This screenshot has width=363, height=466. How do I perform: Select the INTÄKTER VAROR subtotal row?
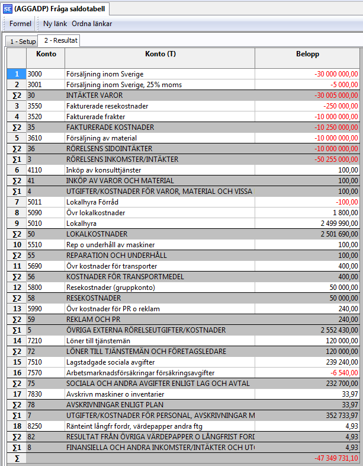pyautogui.click(x=184, y=95)
